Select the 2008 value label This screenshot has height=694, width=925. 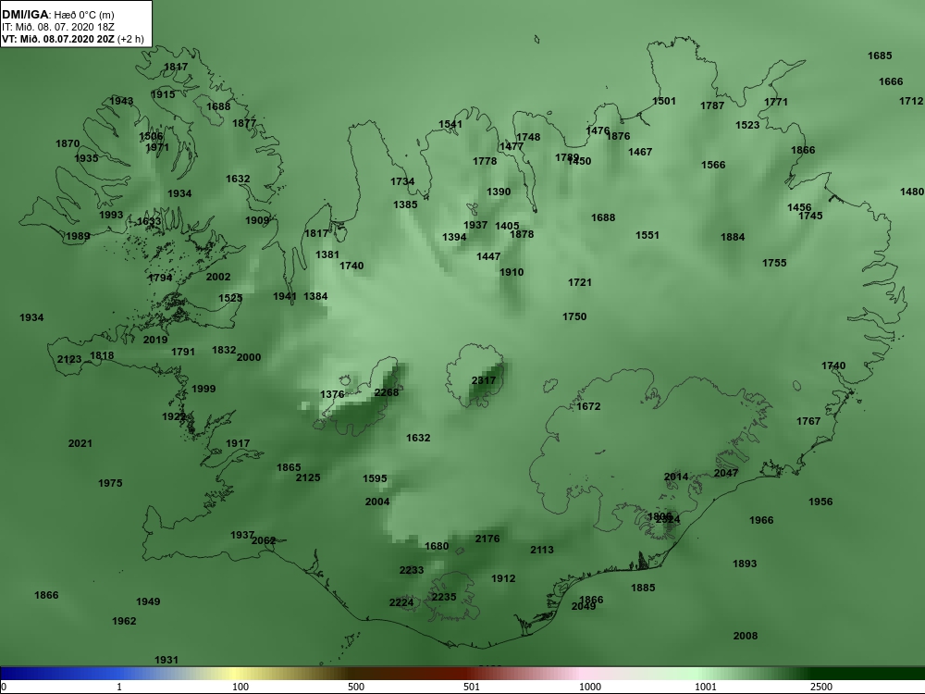(x=745, y=636)
